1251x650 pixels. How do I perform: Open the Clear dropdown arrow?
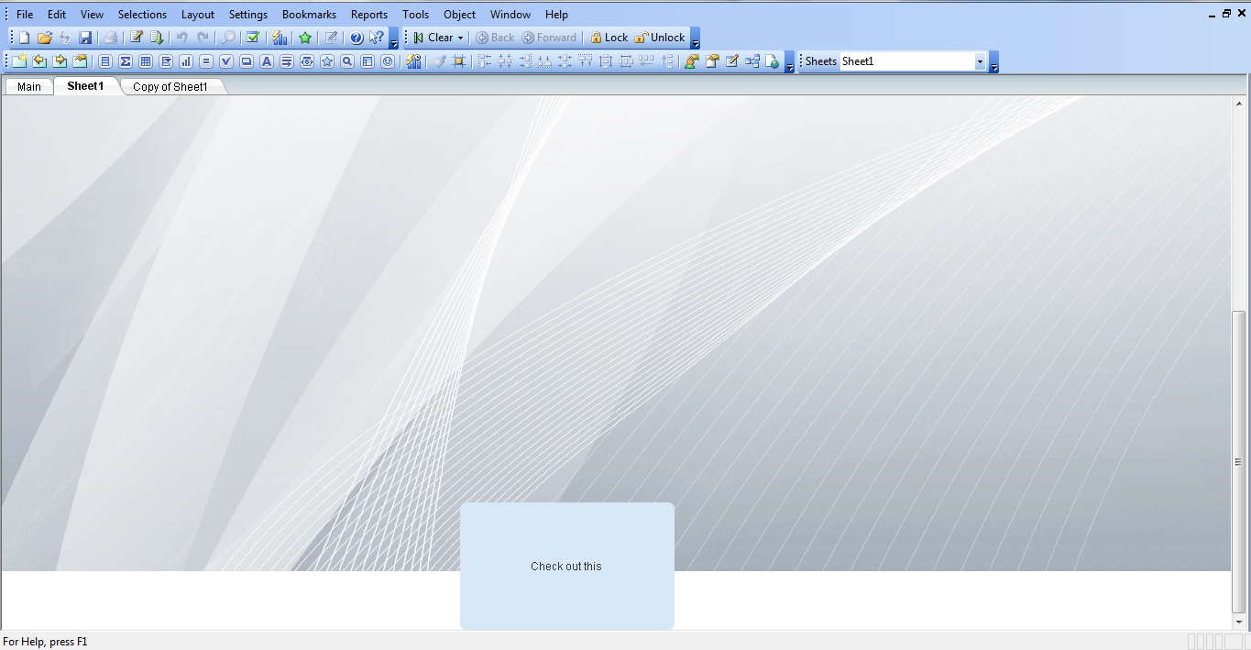[460, 37]
